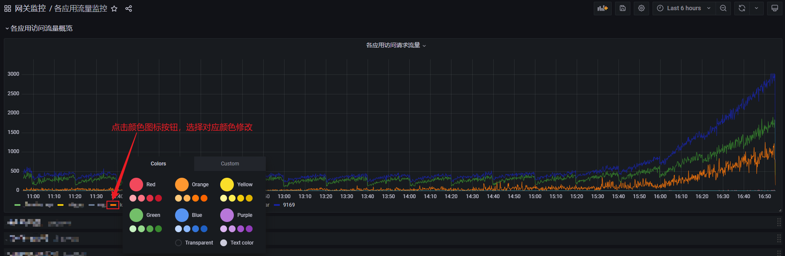This screenshot has width=785, height=256.
Task: Click the panel resize handle corner
Action: point(780,210)
